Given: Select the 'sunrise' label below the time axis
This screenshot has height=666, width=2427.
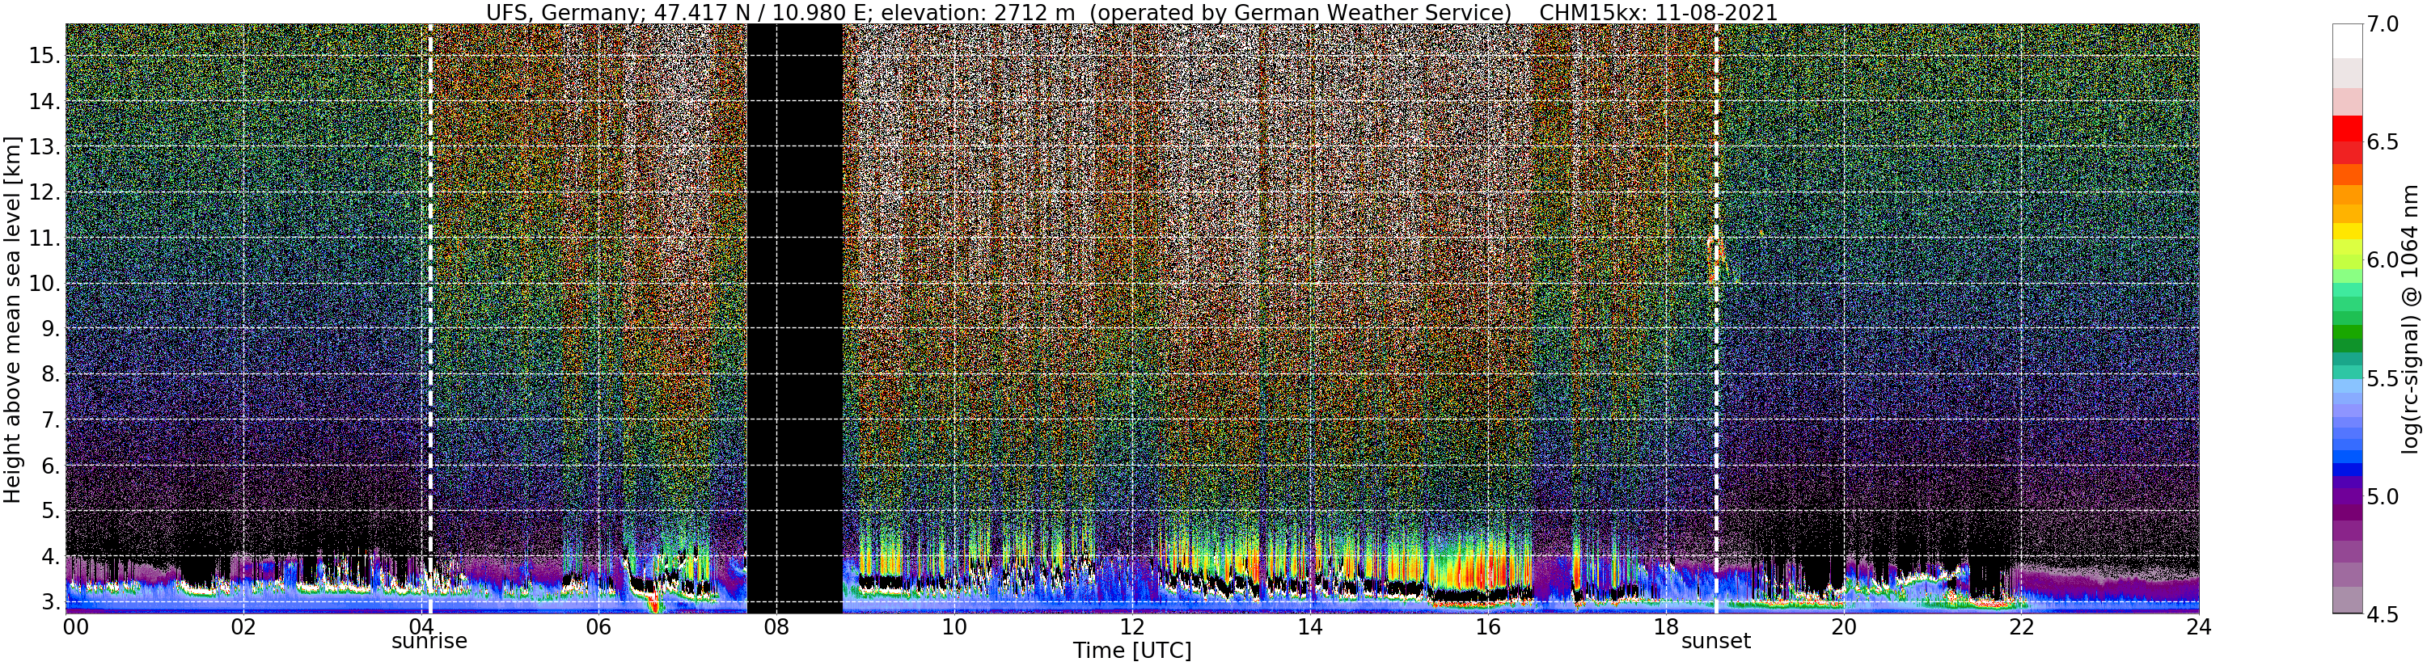Looking at the screenshot, I should point(429,642).
